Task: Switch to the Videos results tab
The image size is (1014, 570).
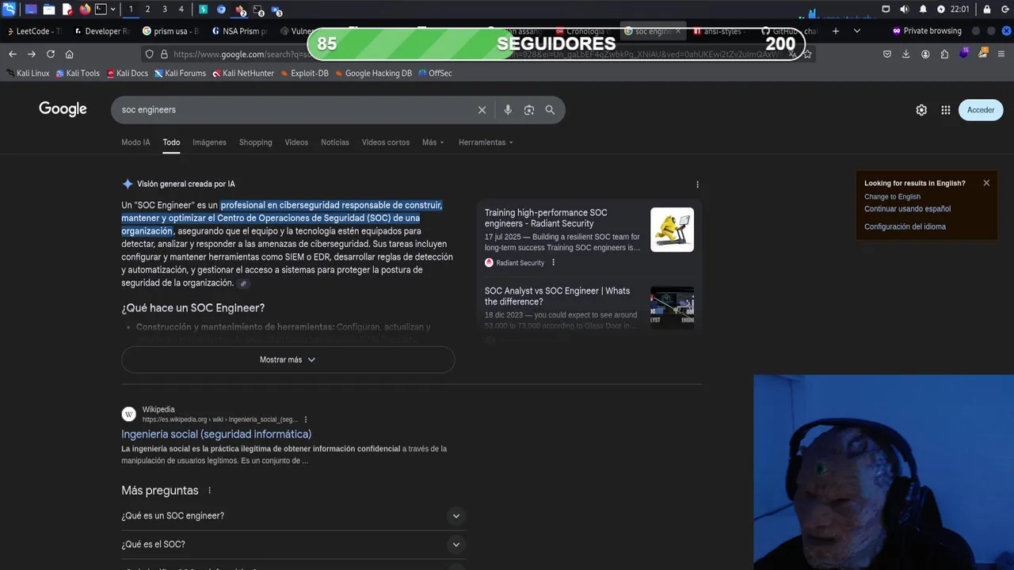Action: [296, 142]
